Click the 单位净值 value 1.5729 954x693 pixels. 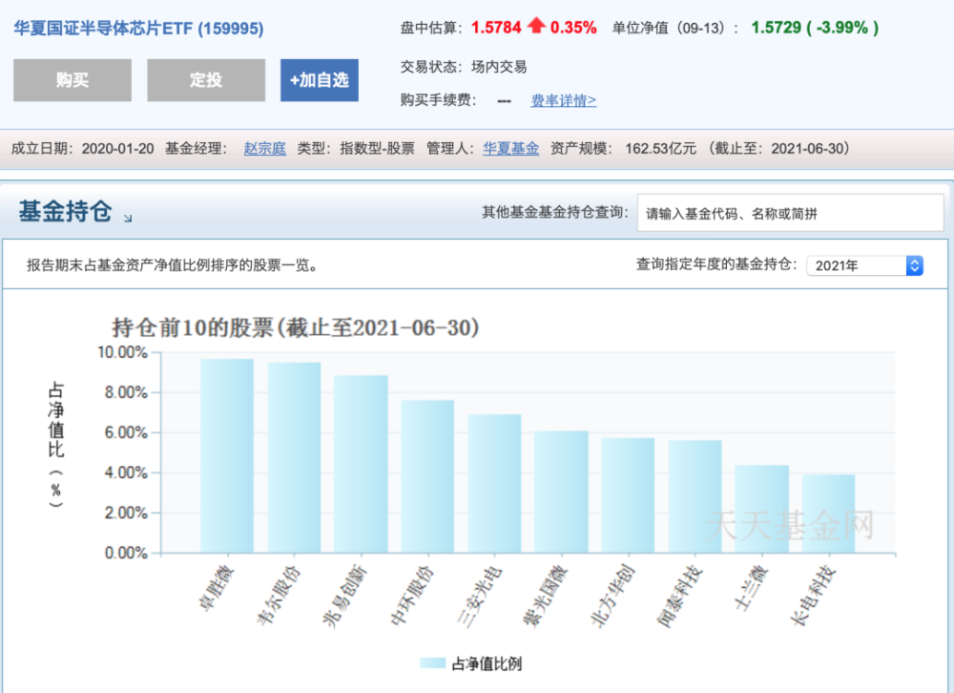pos(776,28)
